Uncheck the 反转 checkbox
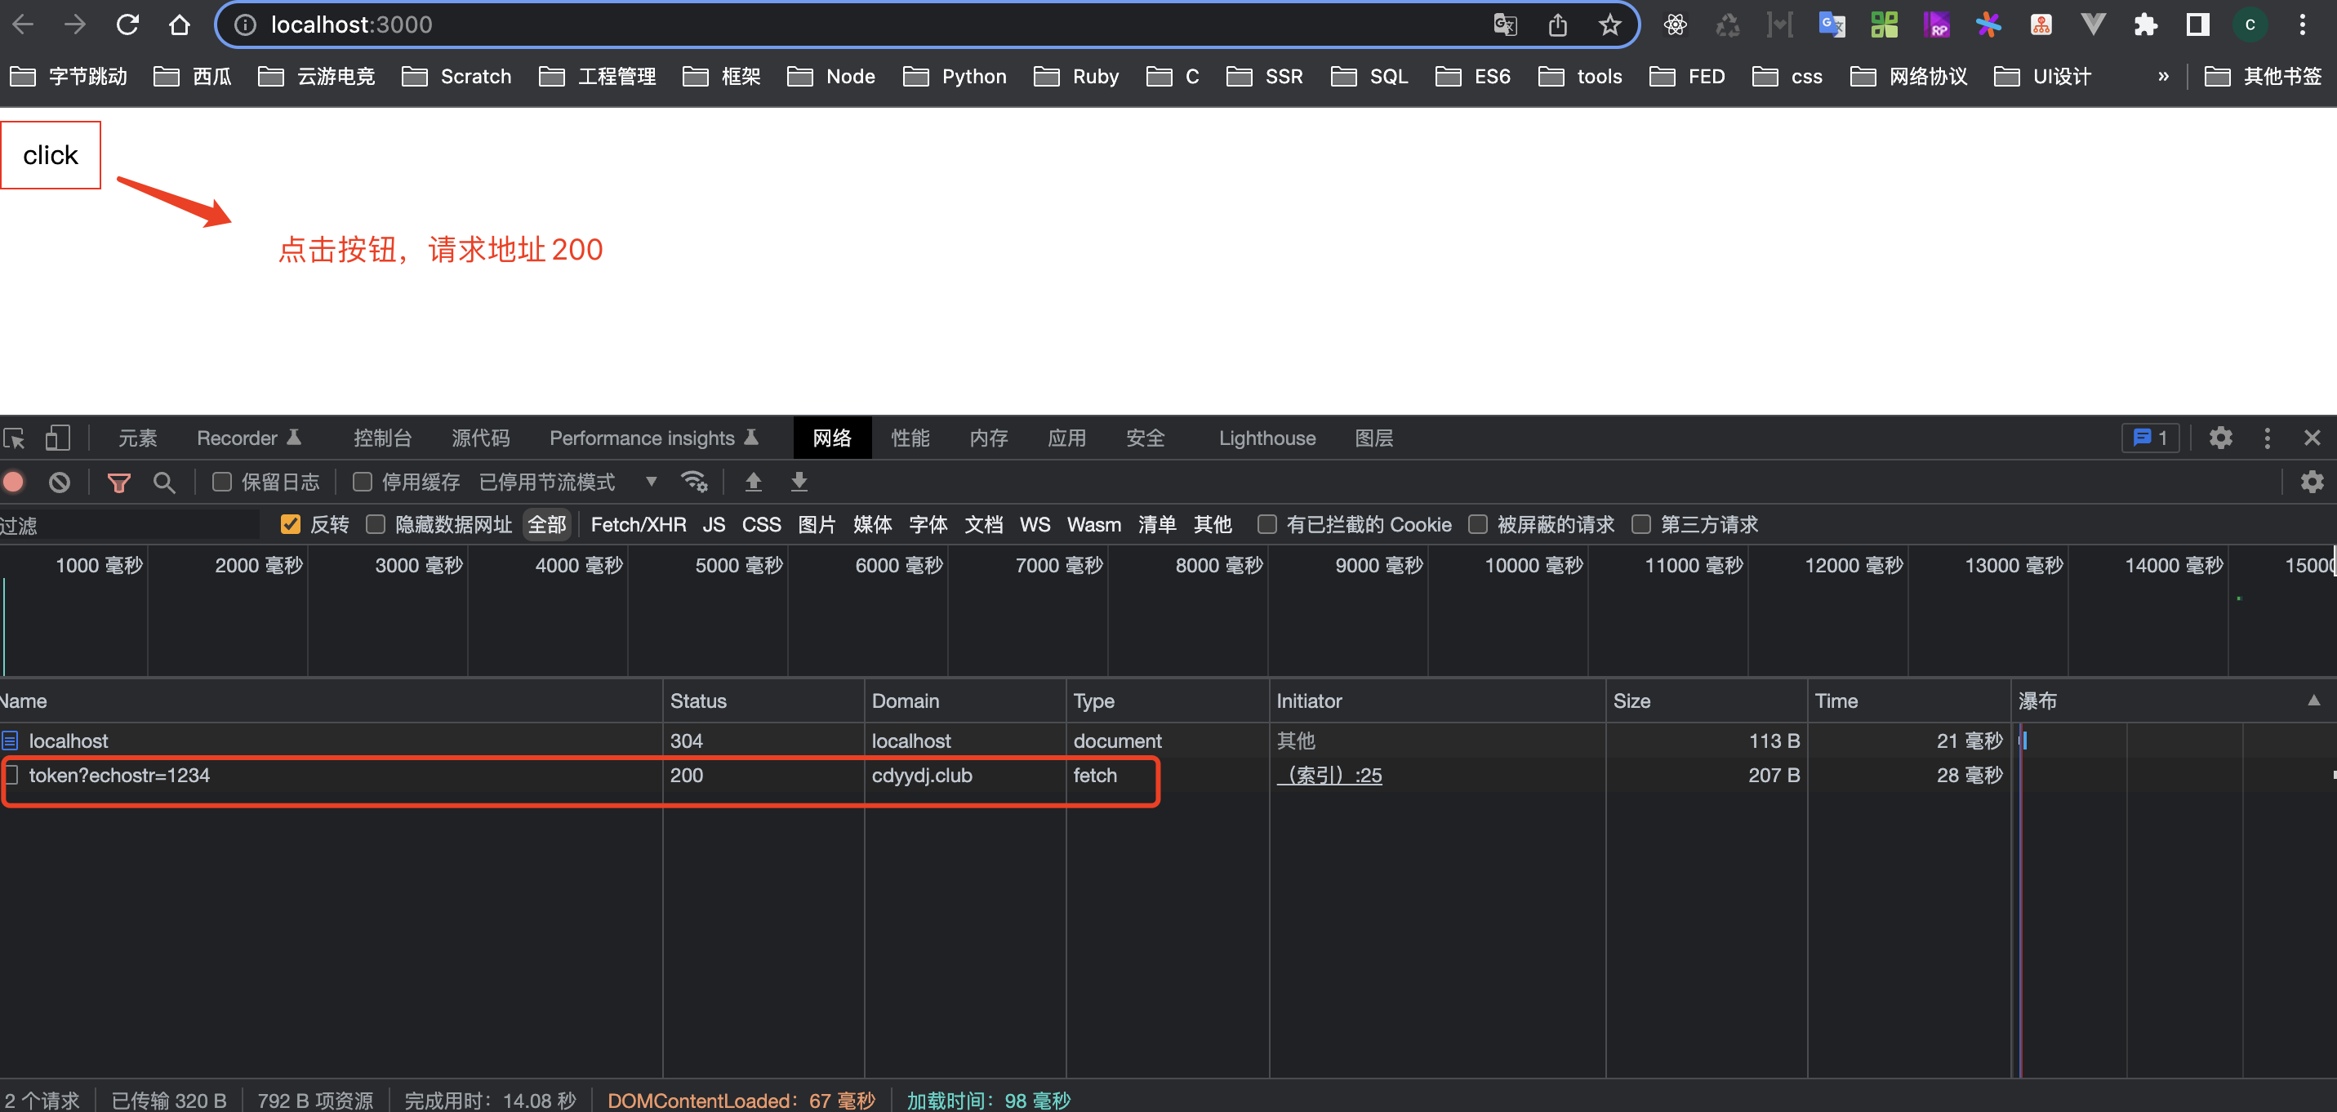 click(291, 524)
